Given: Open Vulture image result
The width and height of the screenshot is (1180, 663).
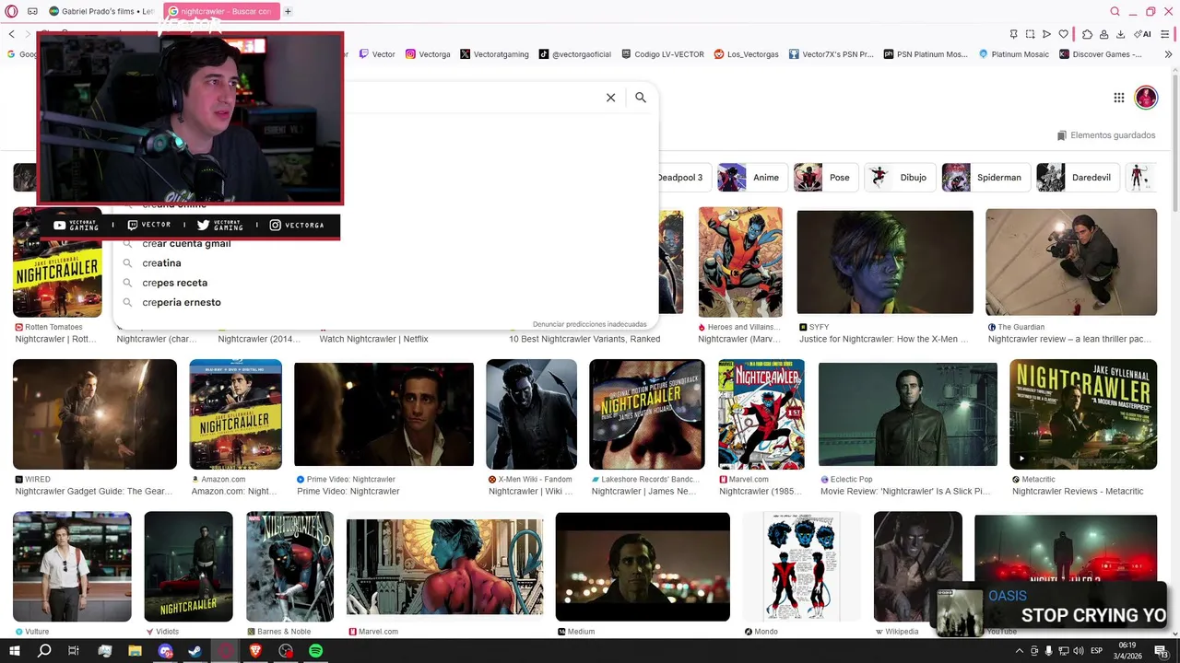Looking at the screenshot, I should point(72,566).
